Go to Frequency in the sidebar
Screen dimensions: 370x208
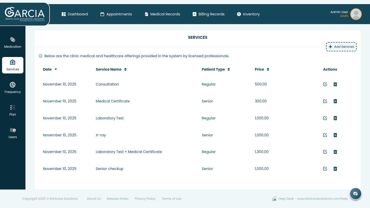13,88
